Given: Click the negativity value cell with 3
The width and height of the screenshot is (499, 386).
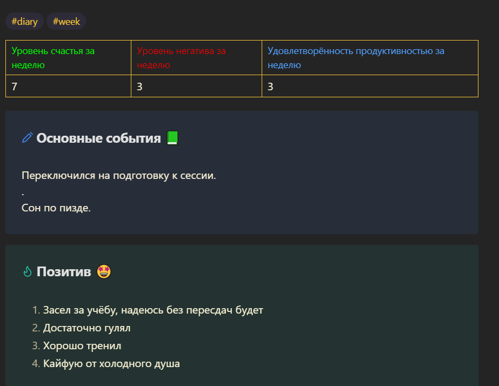Looking at the screenshot, I should pyautogui.click(x=196, y=86).
